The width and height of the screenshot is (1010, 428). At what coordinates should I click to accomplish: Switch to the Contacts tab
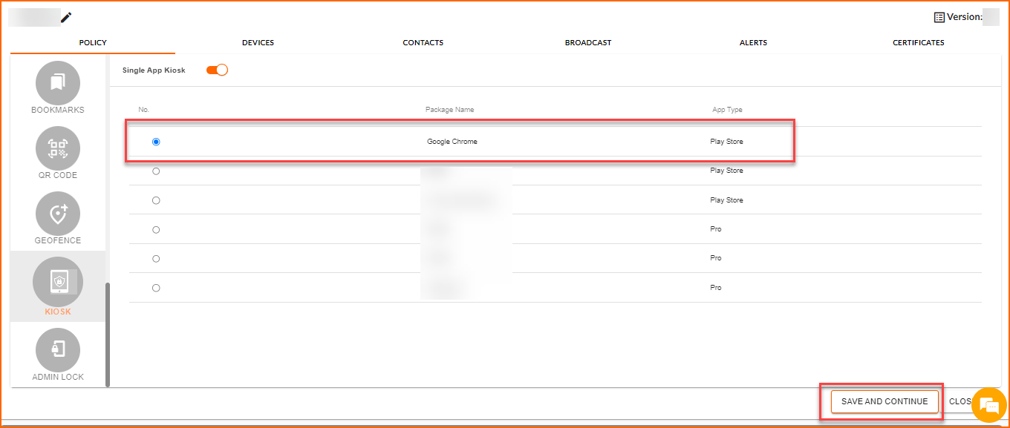coord(423,43)
